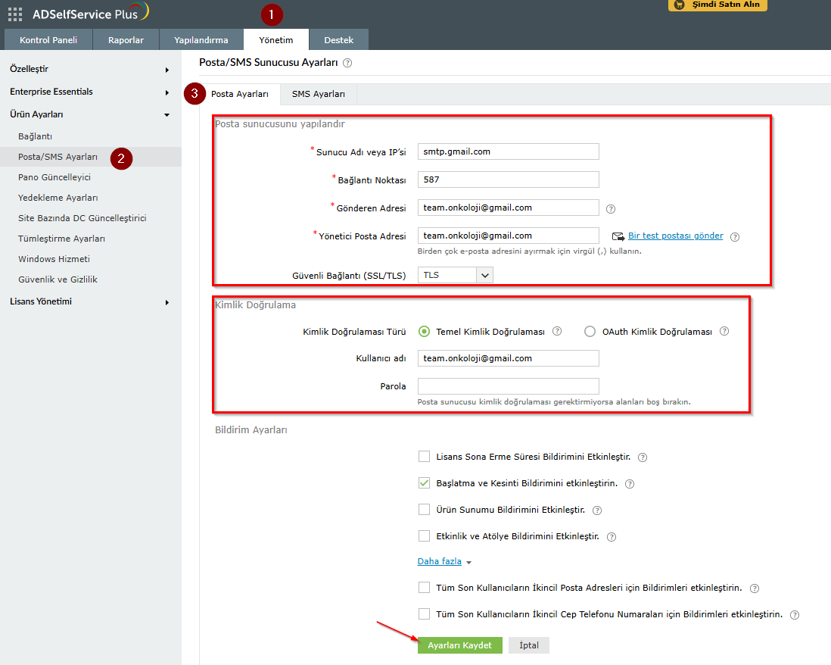Open the Yönetim tab

point(275,40)
